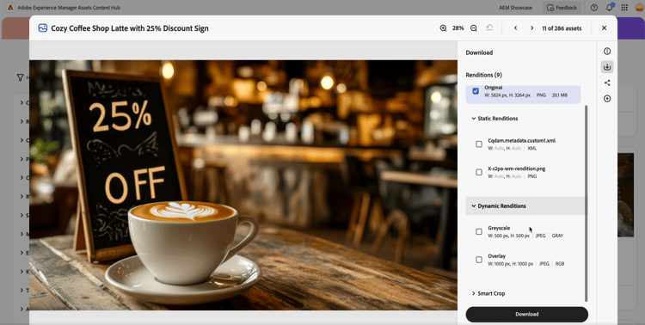Screen dimensions: 645x325
Task: Click the Greyscale rendition name
Action: click(x=499, y=228)
